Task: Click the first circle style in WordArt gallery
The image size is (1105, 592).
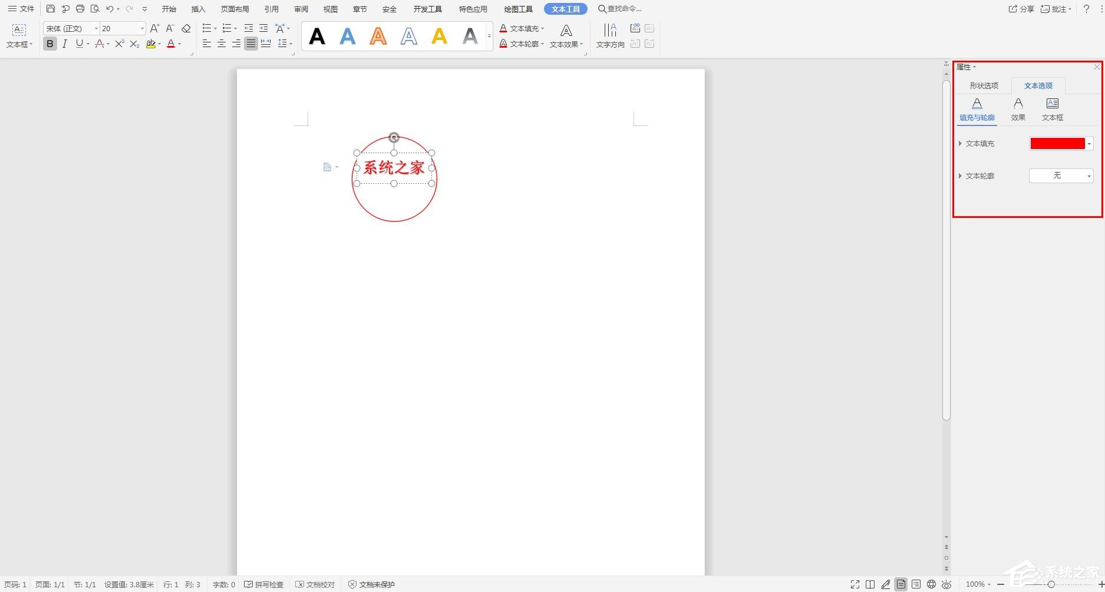Action: pyautogui.click(x=316, y=36)
